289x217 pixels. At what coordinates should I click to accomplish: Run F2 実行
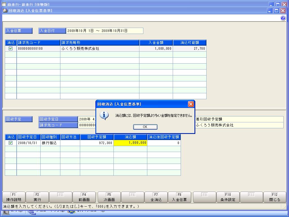[37, 197]
